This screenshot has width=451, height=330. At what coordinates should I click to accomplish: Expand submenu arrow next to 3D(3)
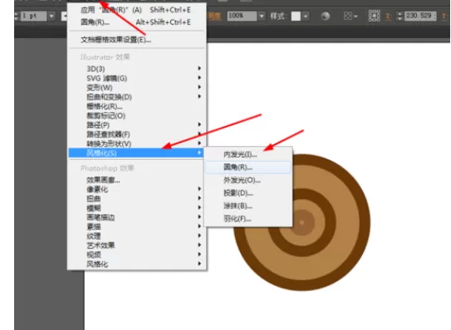click(199, 68)
